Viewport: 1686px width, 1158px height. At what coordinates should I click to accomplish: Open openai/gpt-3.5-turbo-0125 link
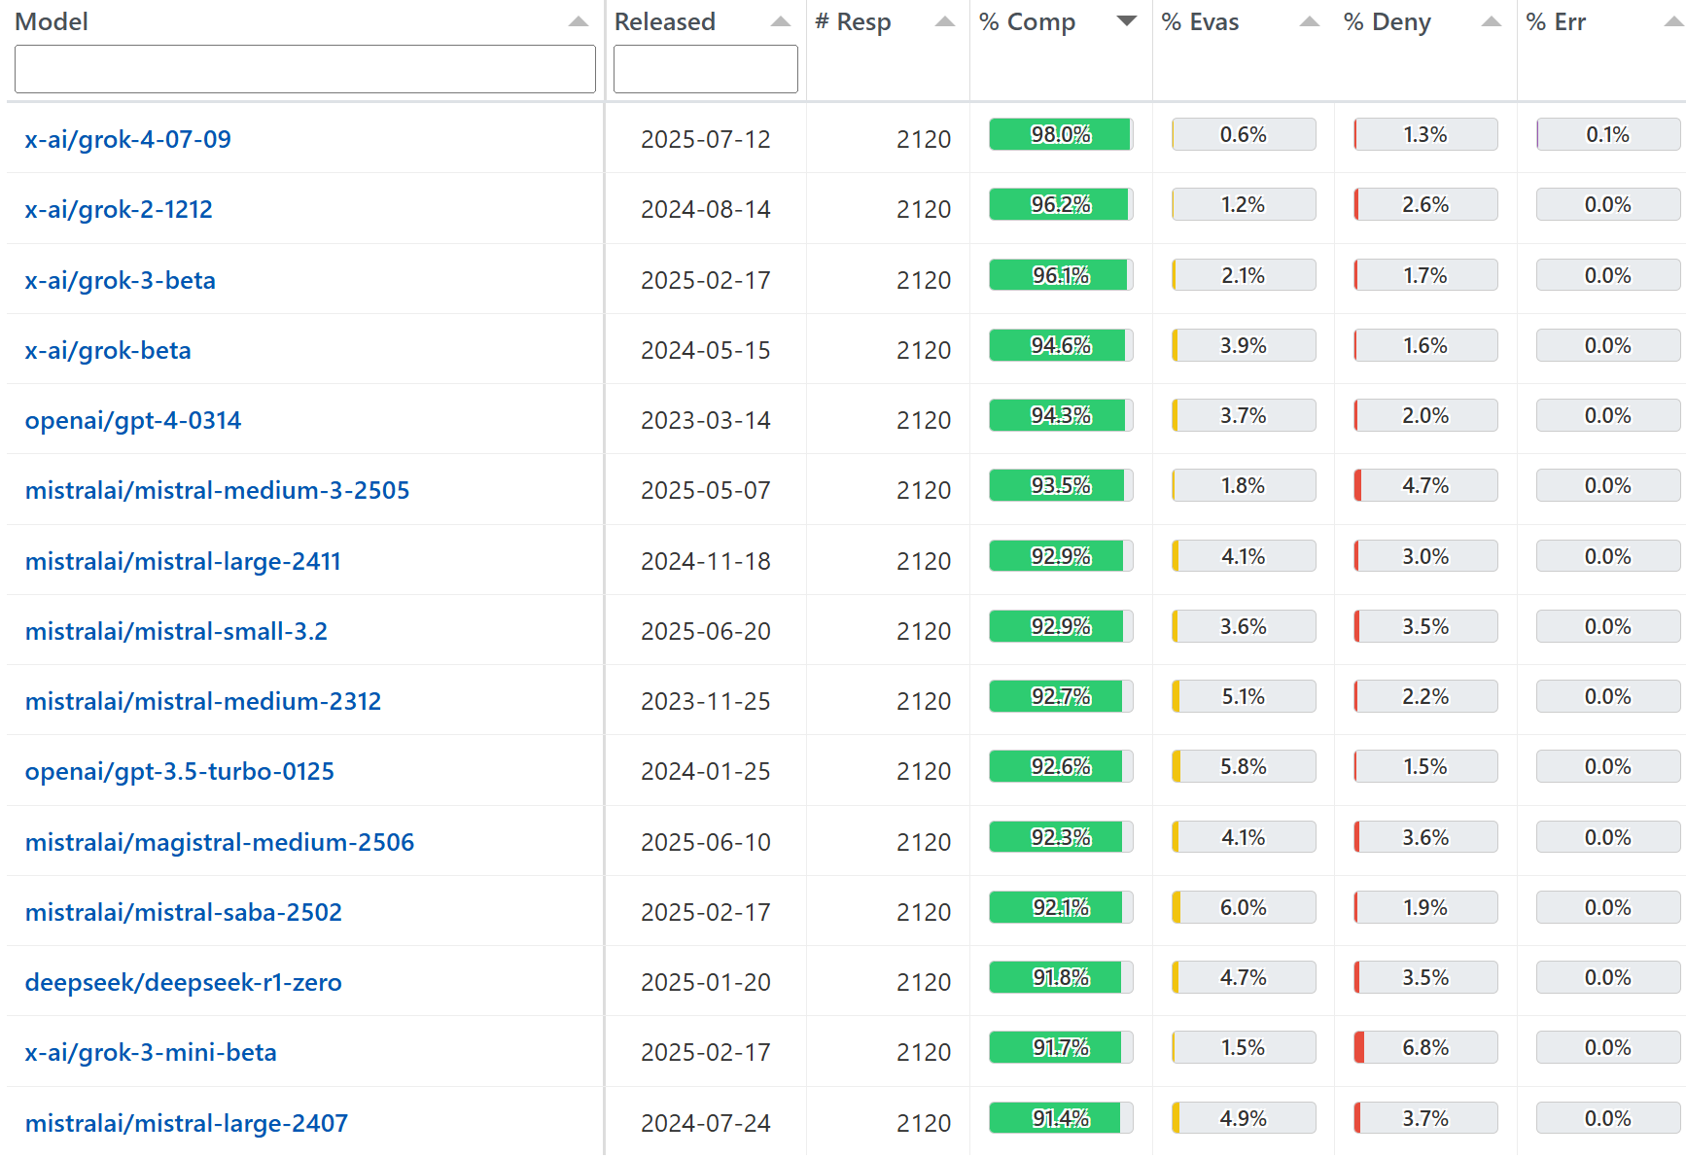(180, 771)
